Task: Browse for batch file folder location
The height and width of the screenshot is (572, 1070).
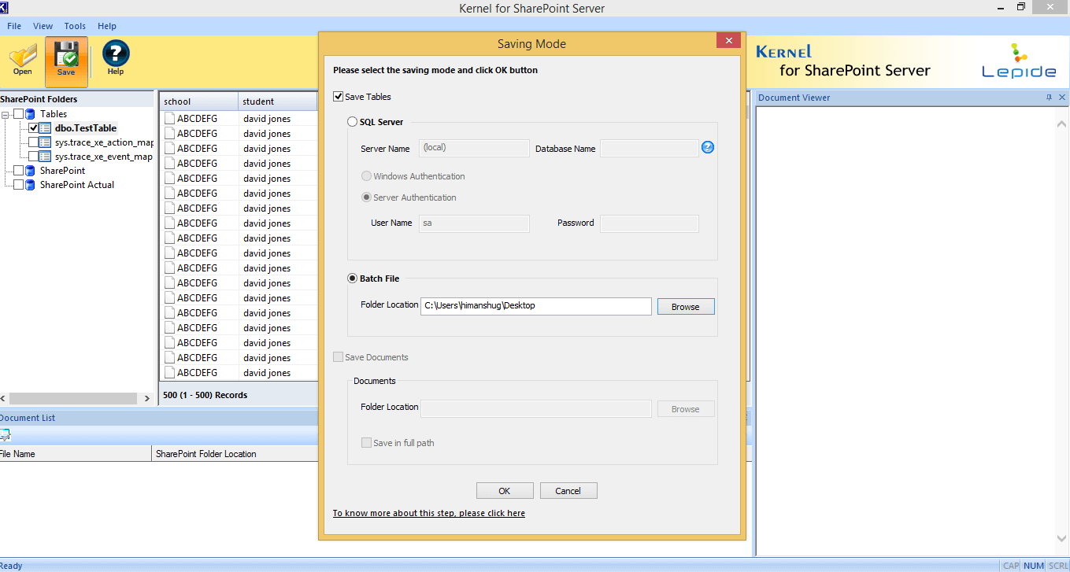Action: pyautogui.click(x=686, y=307)
